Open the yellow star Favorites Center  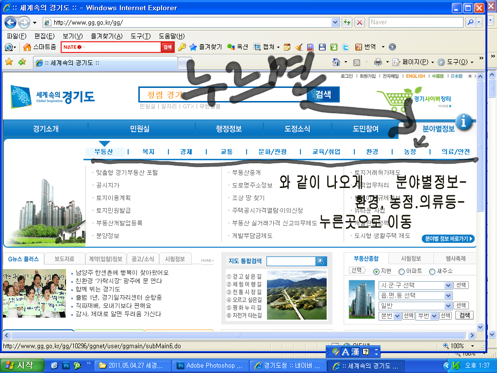click(9, 62)
